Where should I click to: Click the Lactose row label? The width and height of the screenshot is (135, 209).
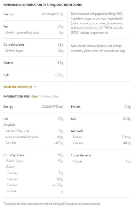point(12,191)
